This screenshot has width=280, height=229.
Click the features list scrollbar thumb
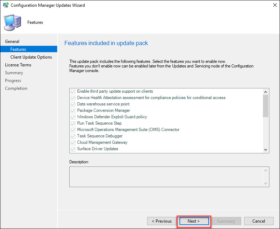pyautogui.click(x=265, y=106)
